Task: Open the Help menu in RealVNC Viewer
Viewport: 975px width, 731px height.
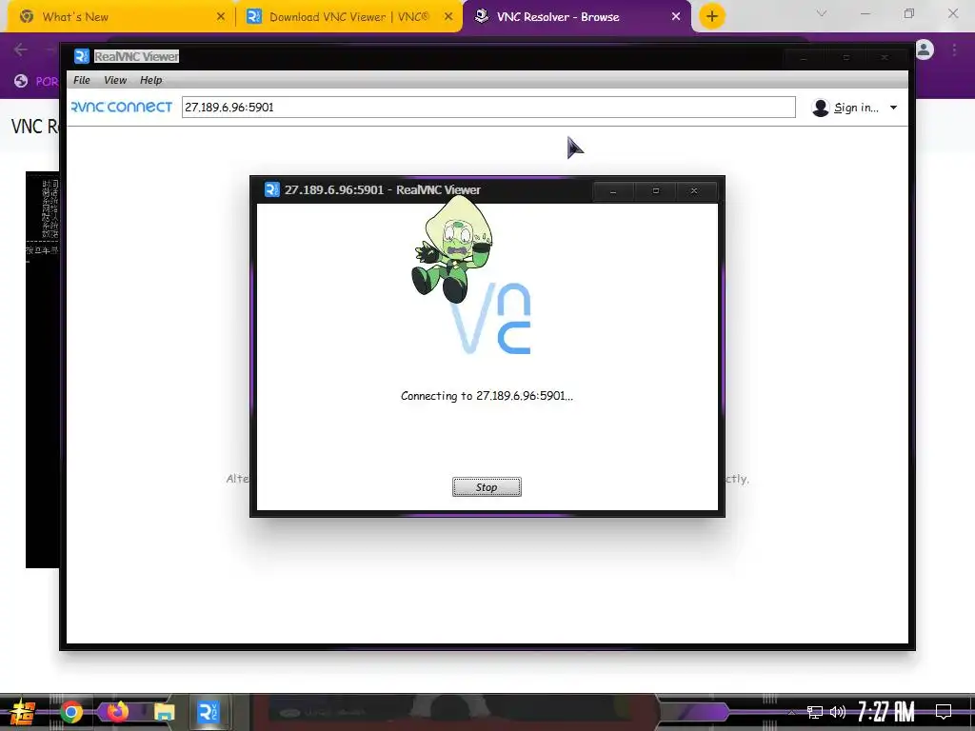Action: [150, 80]
